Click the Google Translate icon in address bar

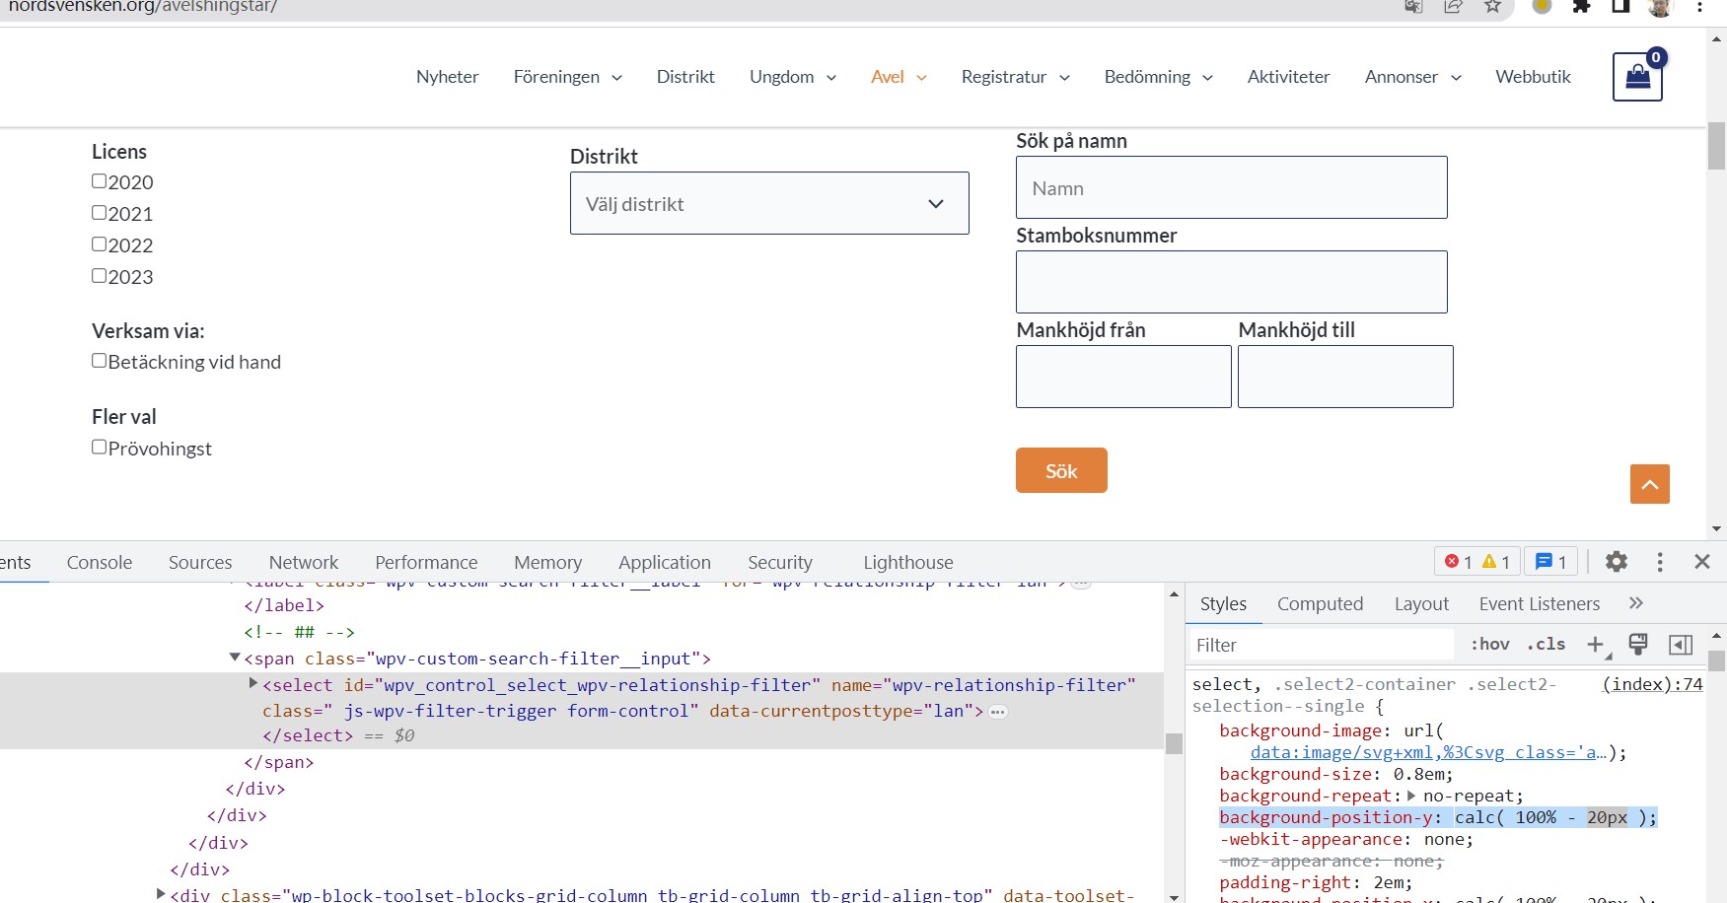pos(1413,6)
